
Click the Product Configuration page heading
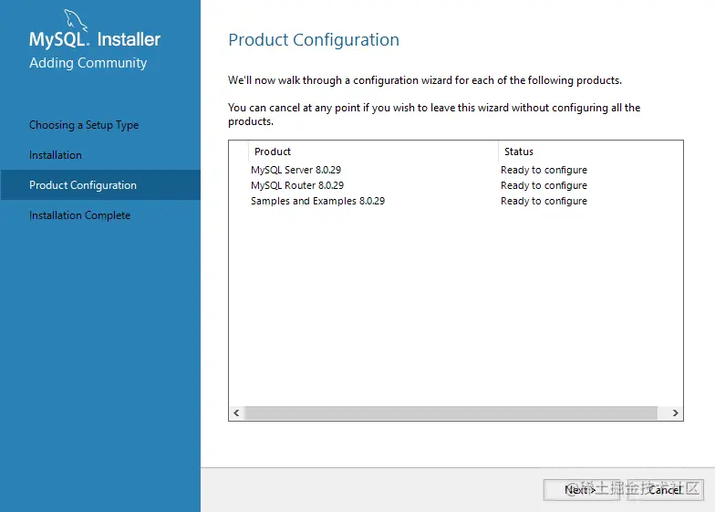[x=314, y=40]
